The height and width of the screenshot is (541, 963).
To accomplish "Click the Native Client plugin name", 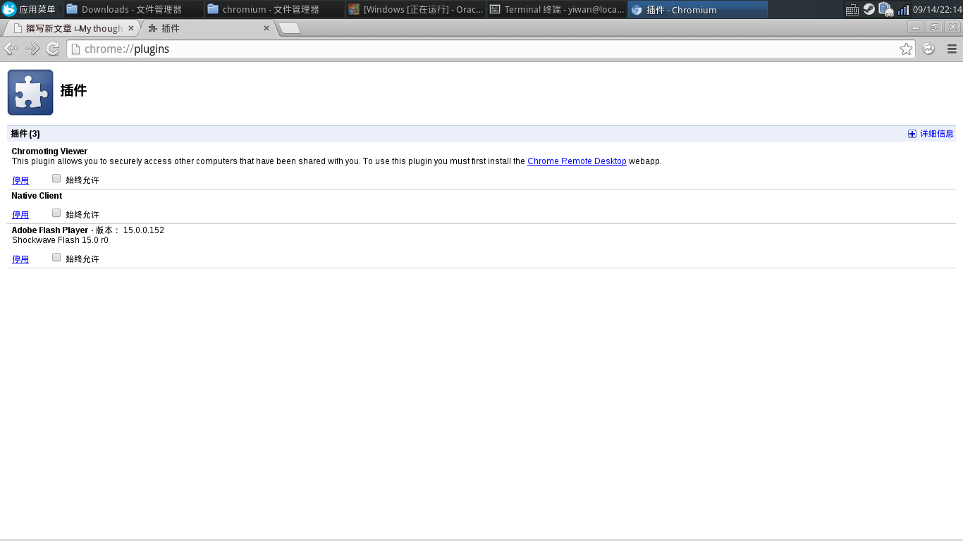I will click(x=37, y=196).
